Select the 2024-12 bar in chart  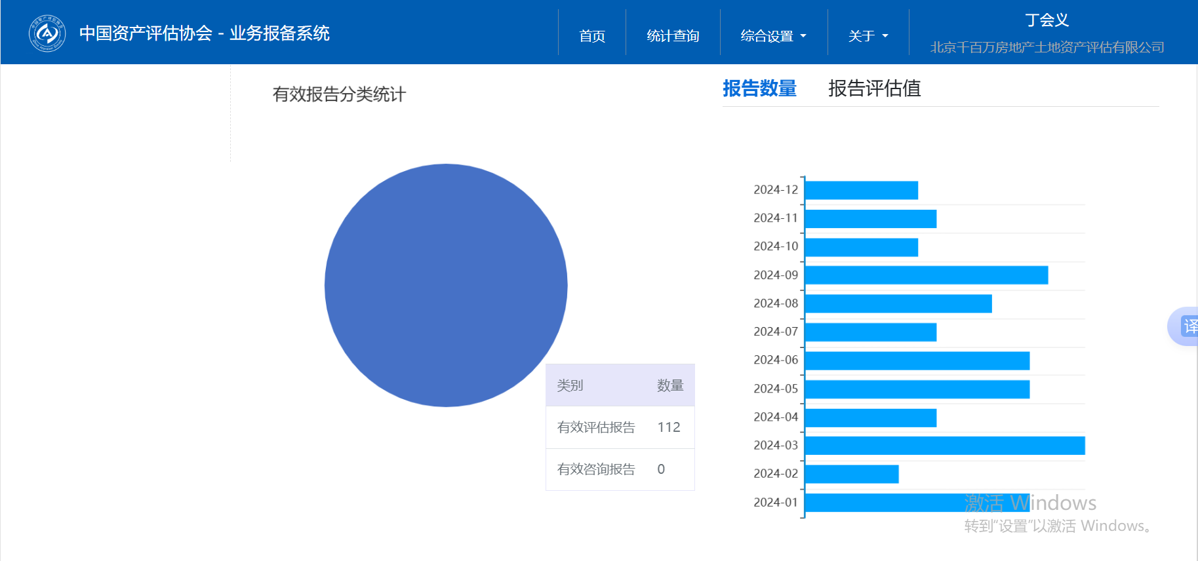tap(861, 190)
